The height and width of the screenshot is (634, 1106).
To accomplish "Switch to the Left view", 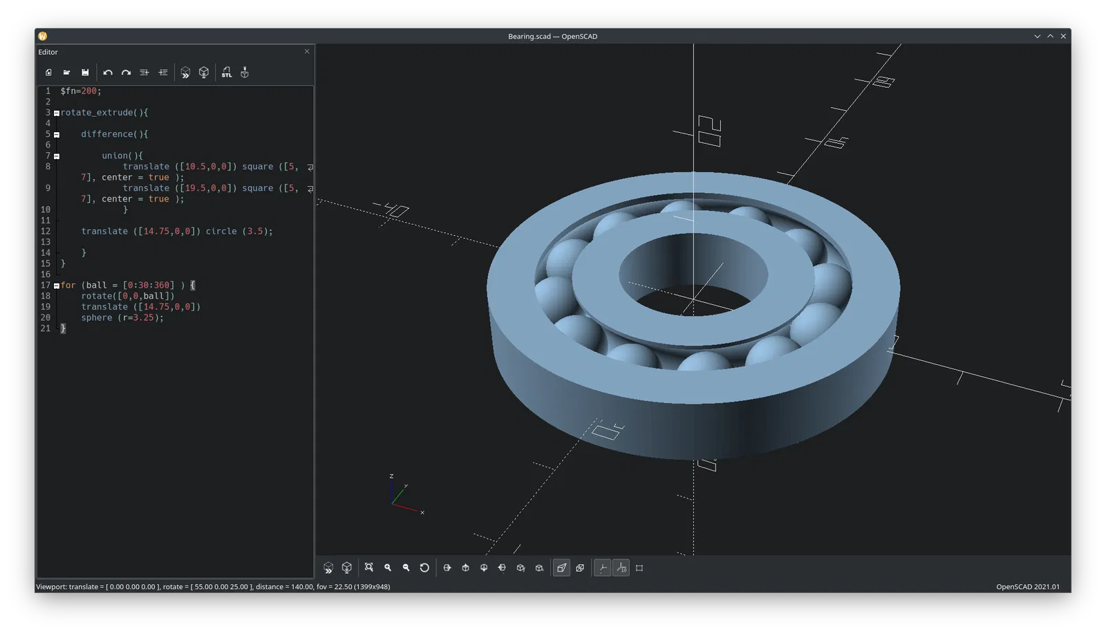I will coord(502,568).
